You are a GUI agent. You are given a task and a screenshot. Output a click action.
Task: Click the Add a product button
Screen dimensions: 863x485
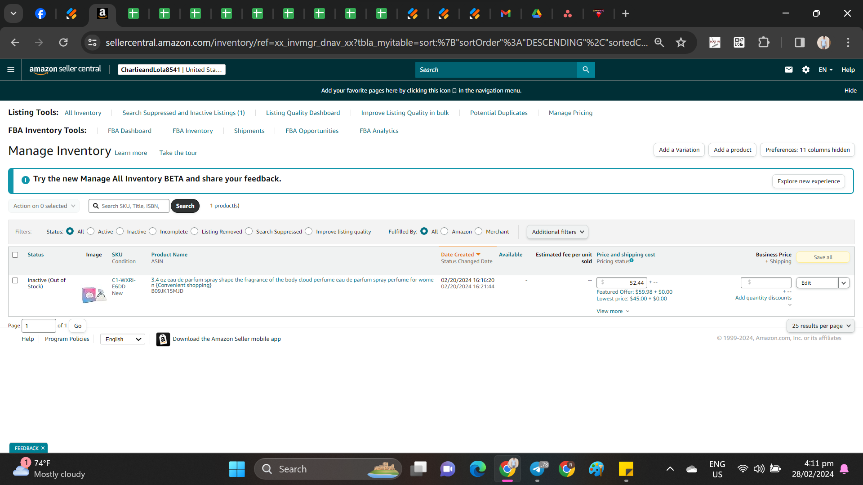(x=732, y=150)
